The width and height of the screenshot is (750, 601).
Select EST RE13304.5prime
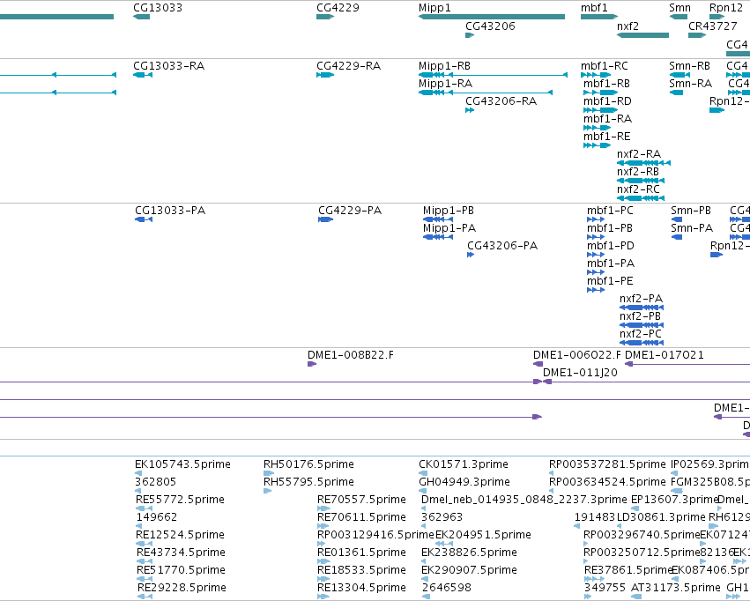click(323, 597)
